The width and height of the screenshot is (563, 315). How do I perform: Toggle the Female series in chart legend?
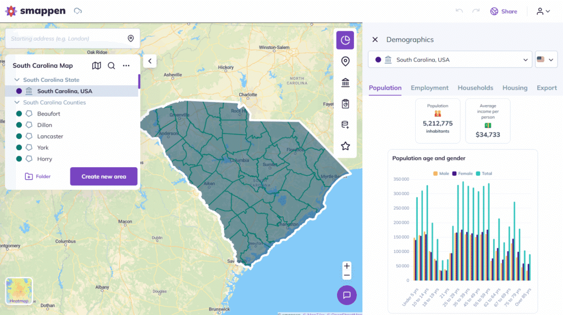pyautogui.click(x=462, y=173)
